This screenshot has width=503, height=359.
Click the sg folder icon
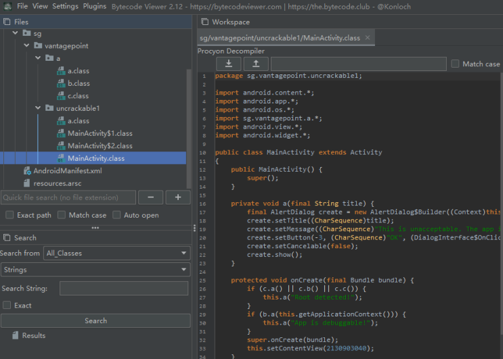26,33
